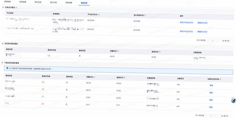This screenshot has height=118, width=236.
Task: Click help icon next to 平均运行时长
Action: coord(99,15)
